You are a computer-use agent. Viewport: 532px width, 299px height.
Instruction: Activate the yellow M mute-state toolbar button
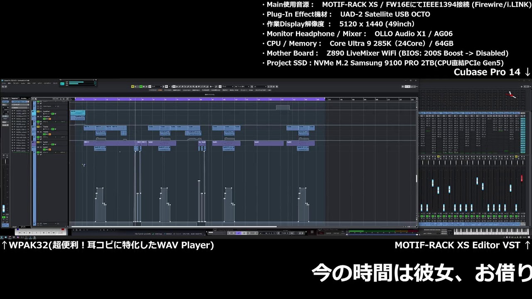tap(133, 86)
